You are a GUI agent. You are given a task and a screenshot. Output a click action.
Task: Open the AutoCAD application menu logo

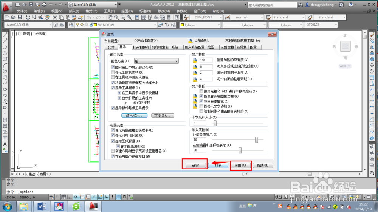[x=6, y=7]
